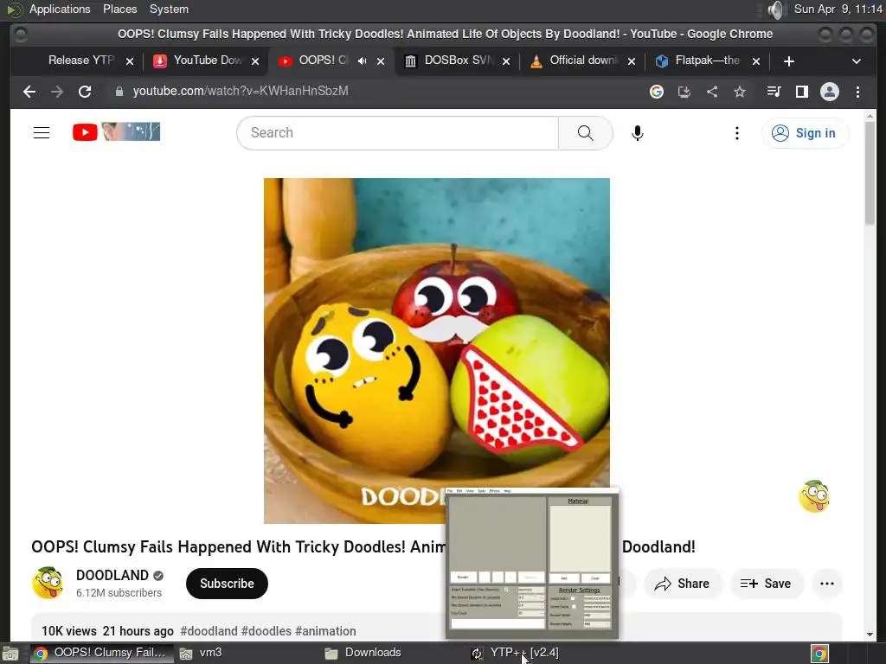Bookmark this tab with the star icon
Screen dimensions: 886x664
[x=740, y=92]
